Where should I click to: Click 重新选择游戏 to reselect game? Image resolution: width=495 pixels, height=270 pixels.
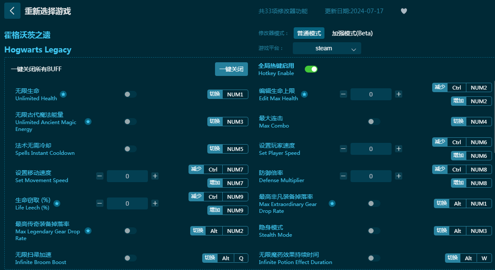coord(48,11)
